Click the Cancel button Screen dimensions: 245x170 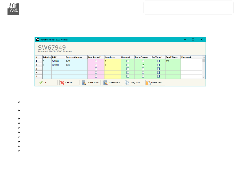click(69, 83)
